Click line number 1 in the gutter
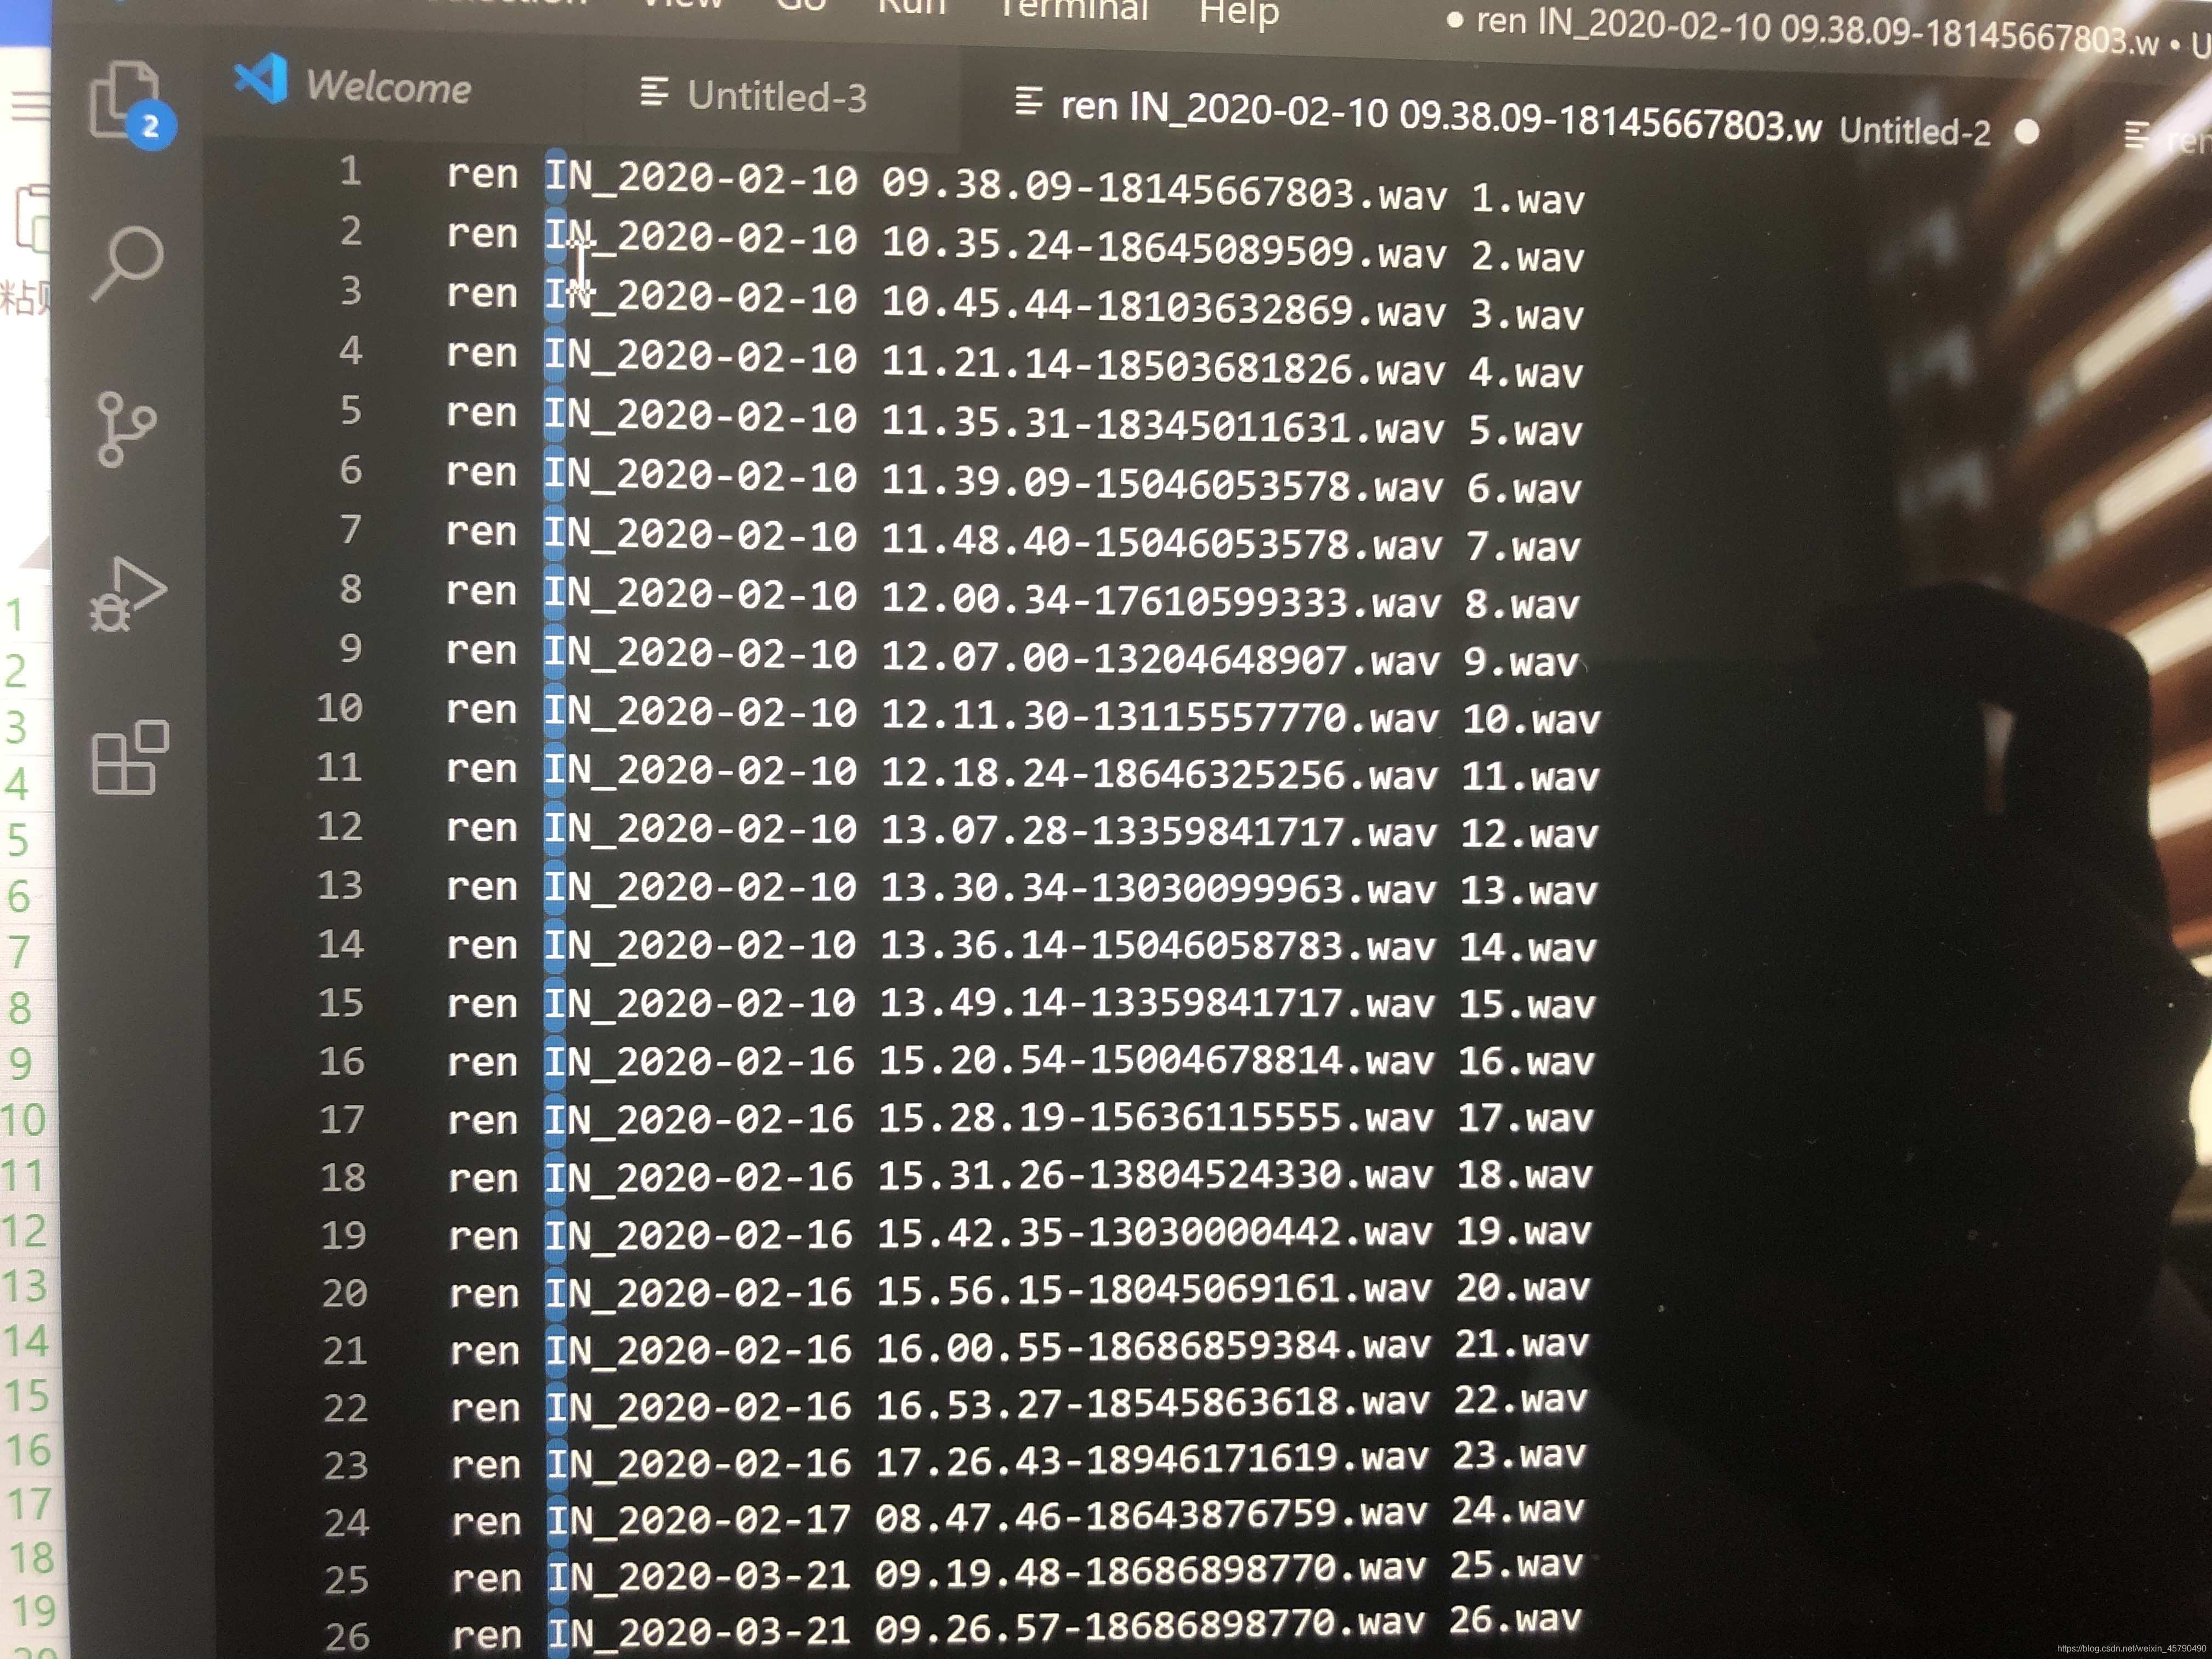The height and width of the screenshot is (1659, 2212). click(350, 171)
